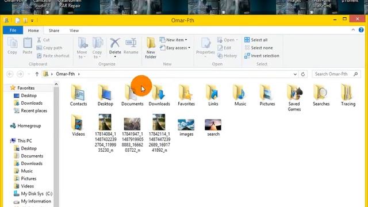Open the File menu tab

(13, 30)
